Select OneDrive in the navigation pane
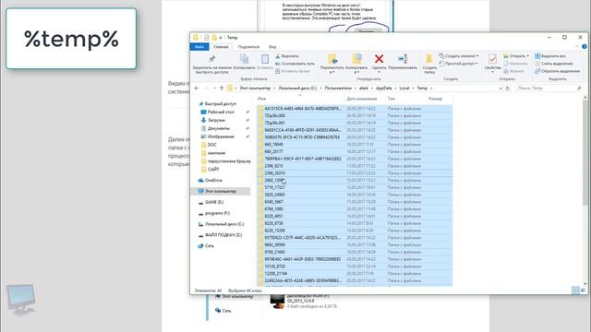 tap(213, 181)
